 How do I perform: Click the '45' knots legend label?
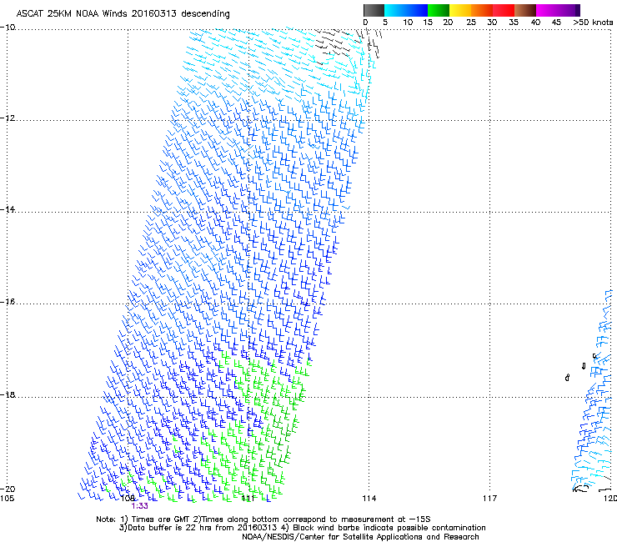pyautogui.click(x=556, y=23)
